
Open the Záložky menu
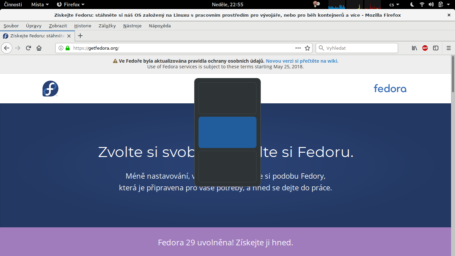(107, 26)
